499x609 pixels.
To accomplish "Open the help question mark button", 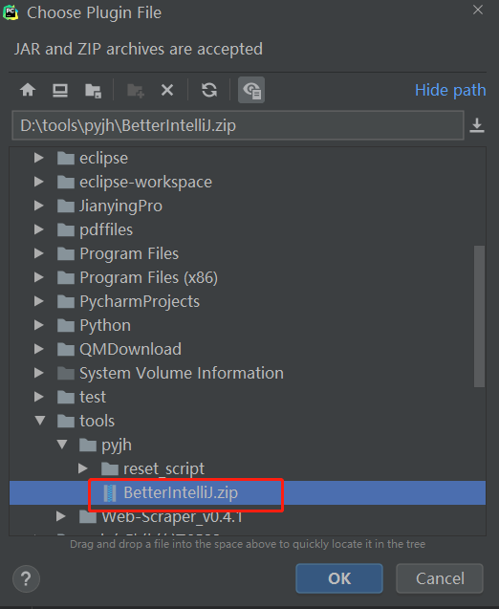I will point(26,578).
